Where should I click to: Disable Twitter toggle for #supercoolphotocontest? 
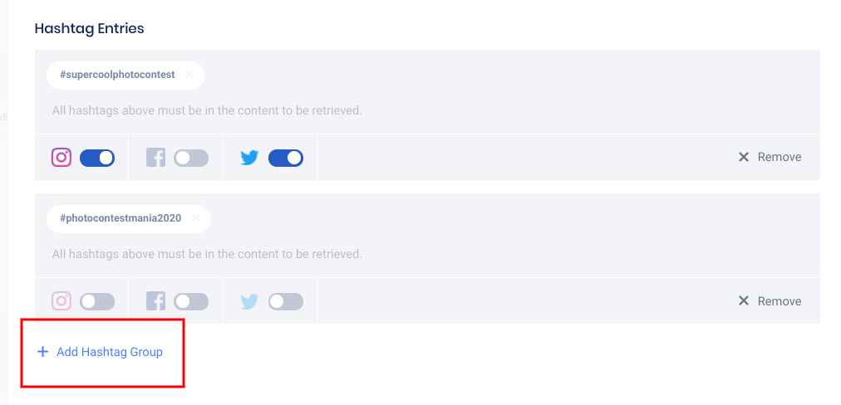(x=286, y=158)
